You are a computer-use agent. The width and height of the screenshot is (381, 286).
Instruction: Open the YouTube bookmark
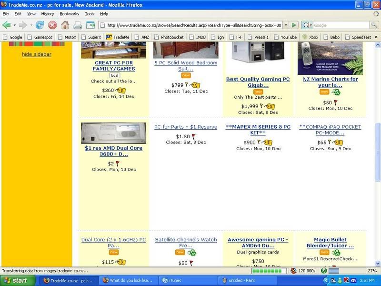pos(285,37)
